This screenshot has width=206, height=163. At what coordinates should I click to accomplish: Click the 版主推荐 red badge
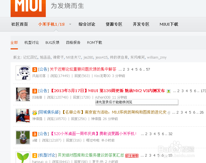(132, 156)
